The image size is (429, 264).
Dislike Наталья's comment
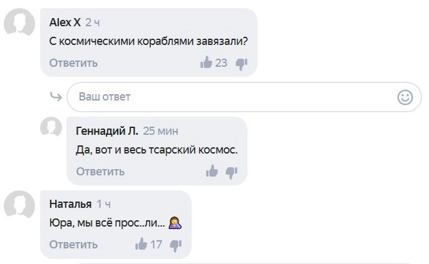click(175, 244)
